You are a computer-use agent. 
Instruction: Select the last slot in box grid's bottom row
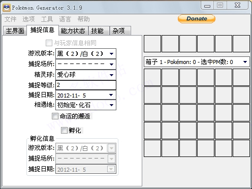pyautogui.click(x=241, y=148)
